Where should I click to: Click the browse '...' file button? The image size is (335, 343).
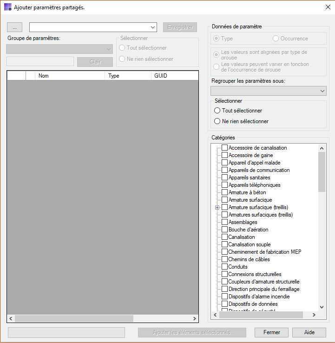pos(15,27)
